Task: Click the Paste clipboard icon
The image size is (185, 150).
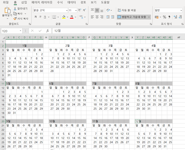Action: click(7, 10)
